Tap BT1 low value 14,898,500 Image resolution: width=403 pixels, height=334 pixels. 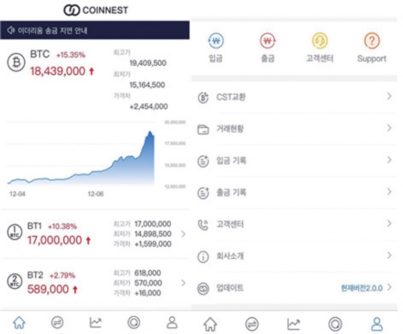point(153,234)
